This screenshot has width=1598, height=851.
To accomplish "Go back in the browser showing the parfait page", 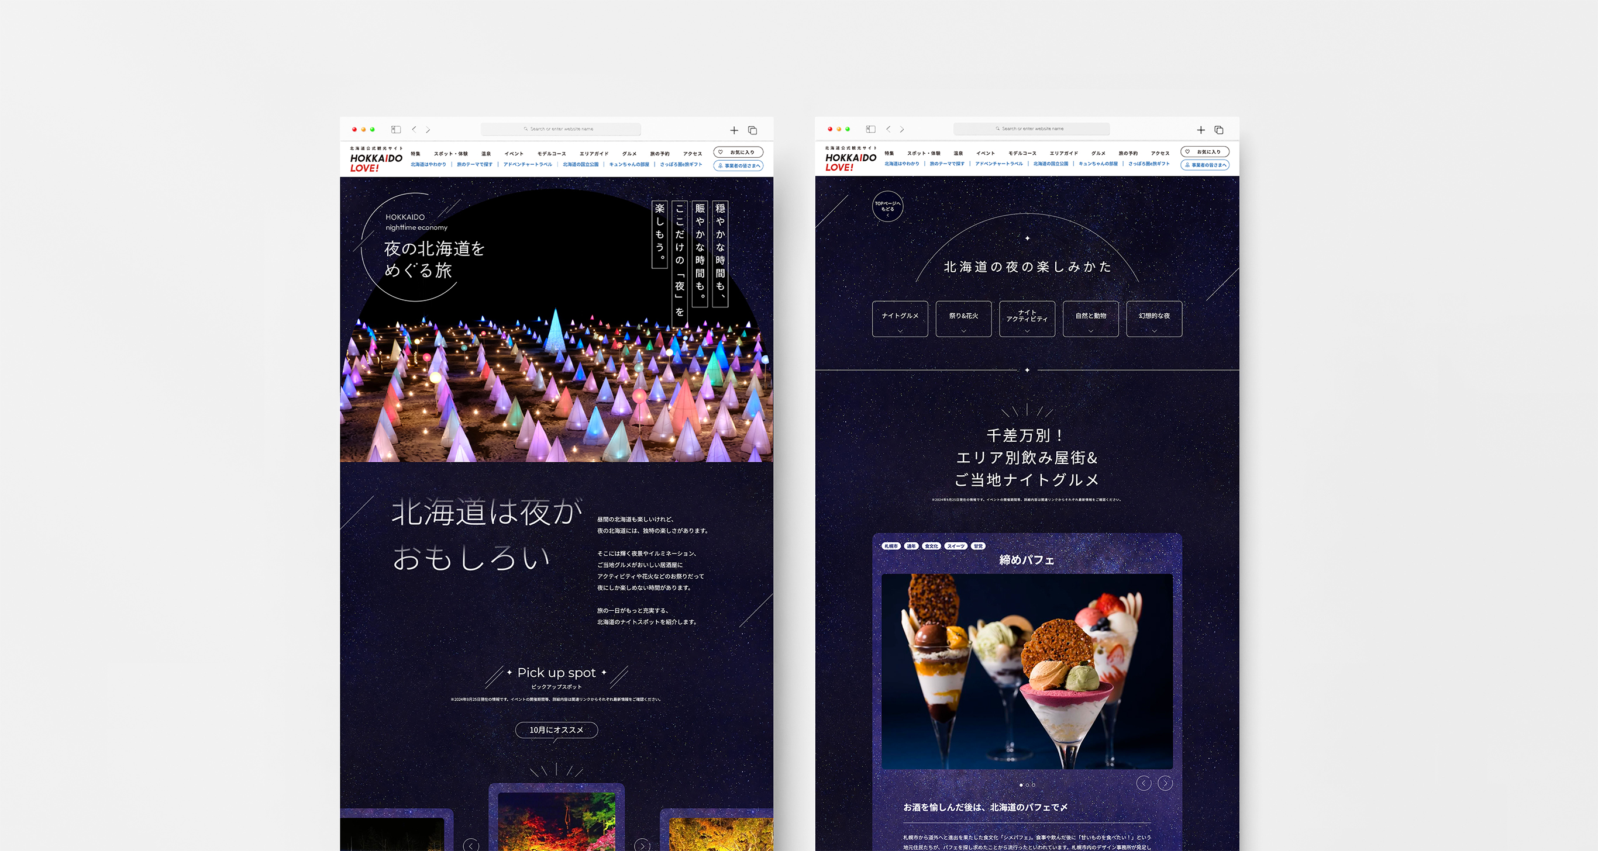I will coord(888,129).
